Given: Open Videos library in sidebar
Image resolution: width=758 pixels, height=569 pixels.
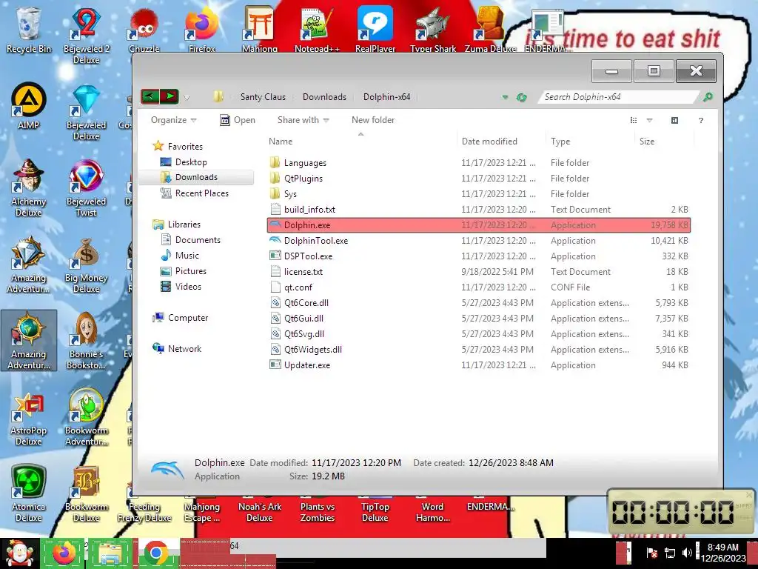Looking at the screenshot, I should [x=181, y=287].
